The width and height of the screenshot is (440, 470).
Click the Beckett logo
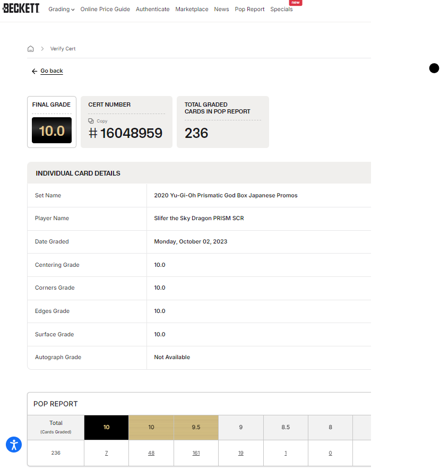21,8
